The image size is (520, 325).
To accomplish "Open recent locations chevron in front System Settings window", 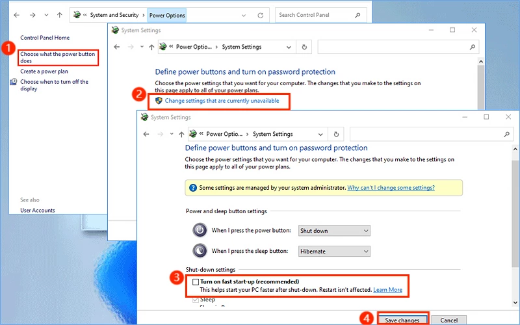I will [172, 134].
